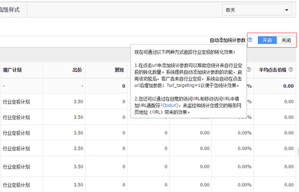Switch auto statistics parameters to 关闭
299x192 pixels.
[286, 40]
